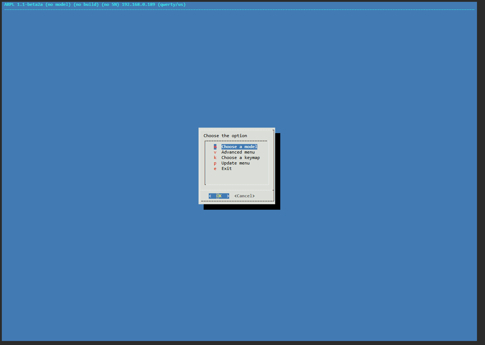Click the '(no model)' status text
This screenshot has height=345, width=485.
[x=58, y=4]
